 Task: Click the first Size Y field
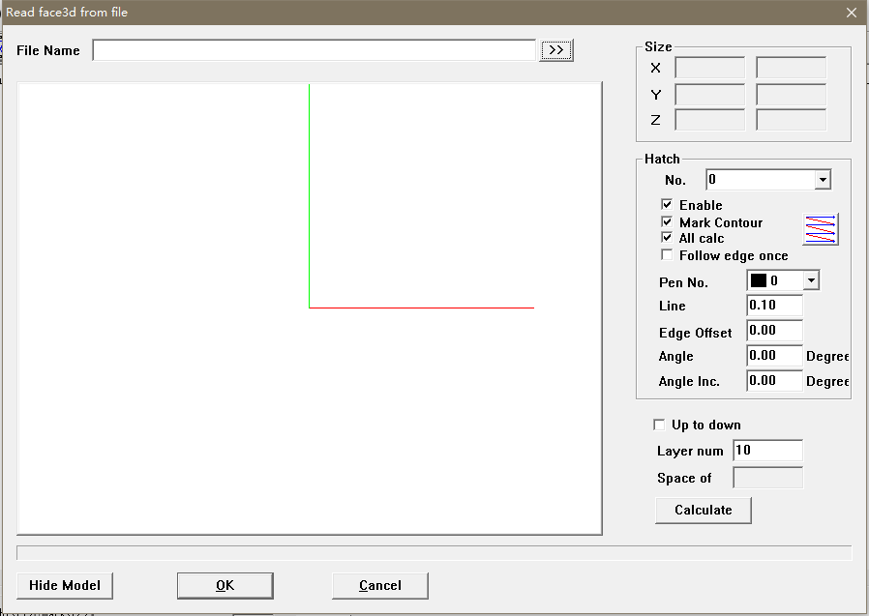pos(710,94)
